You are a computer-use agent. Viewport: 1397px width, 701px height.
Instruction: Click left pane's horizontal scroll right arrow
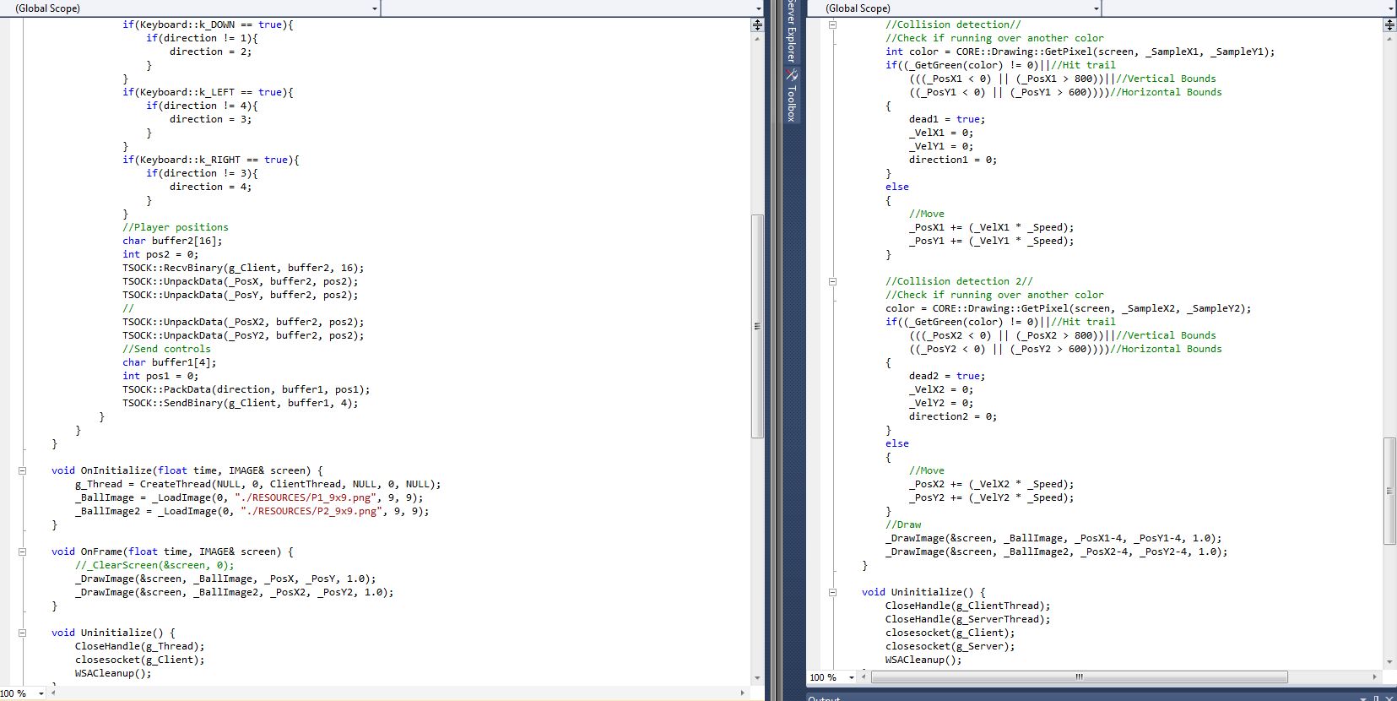coord(743,693)
